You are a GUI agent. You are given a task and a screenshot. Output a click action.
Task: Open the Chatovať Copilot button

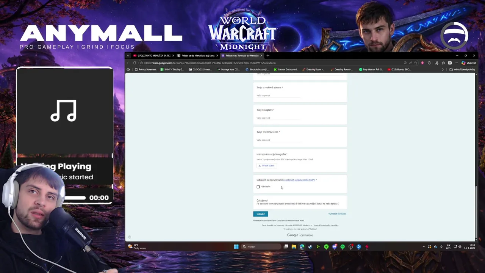point(468,63)
